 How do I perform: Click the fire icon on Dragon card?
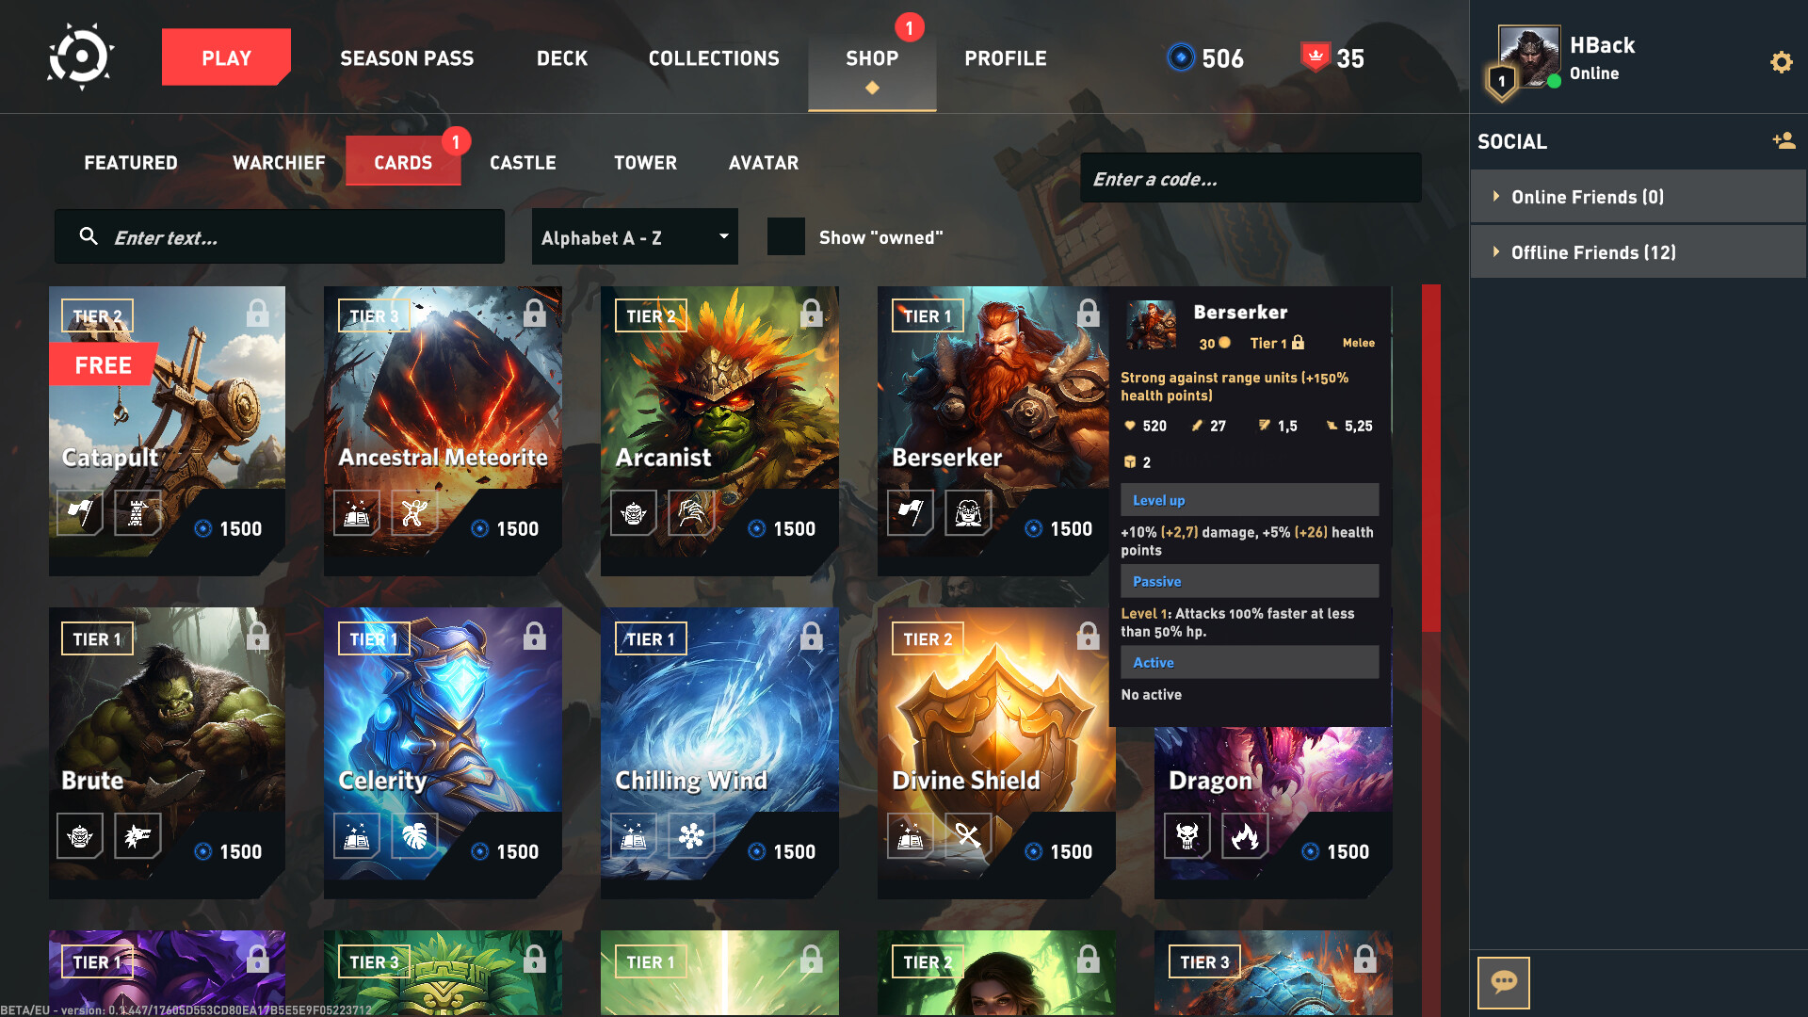tap(1245, 835)
